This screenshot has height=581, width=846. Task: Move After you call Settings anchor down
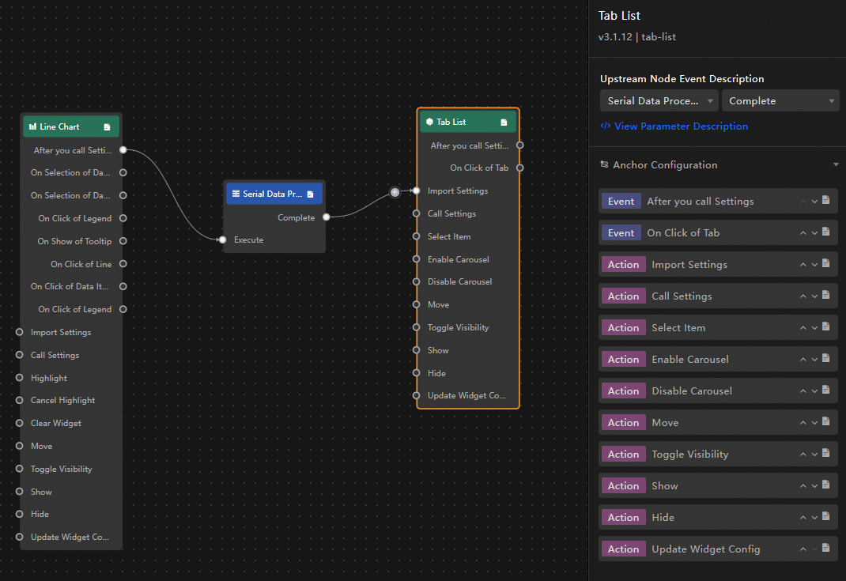814,202
